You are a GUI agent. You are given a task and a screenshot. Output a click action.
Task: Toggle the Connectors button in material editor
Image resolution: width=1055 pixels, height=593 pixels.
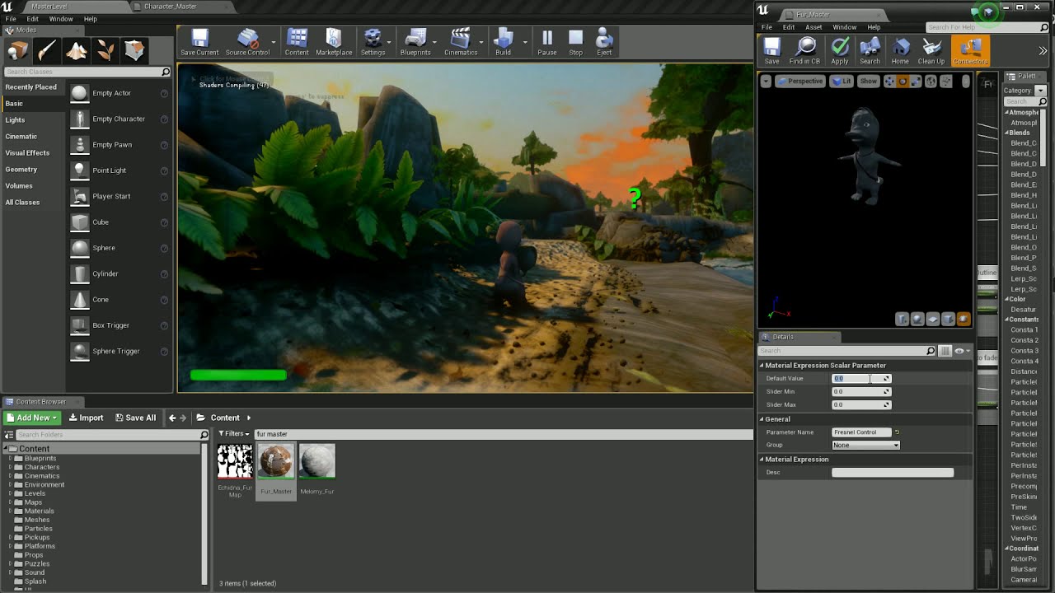click(x=970, y=50)
